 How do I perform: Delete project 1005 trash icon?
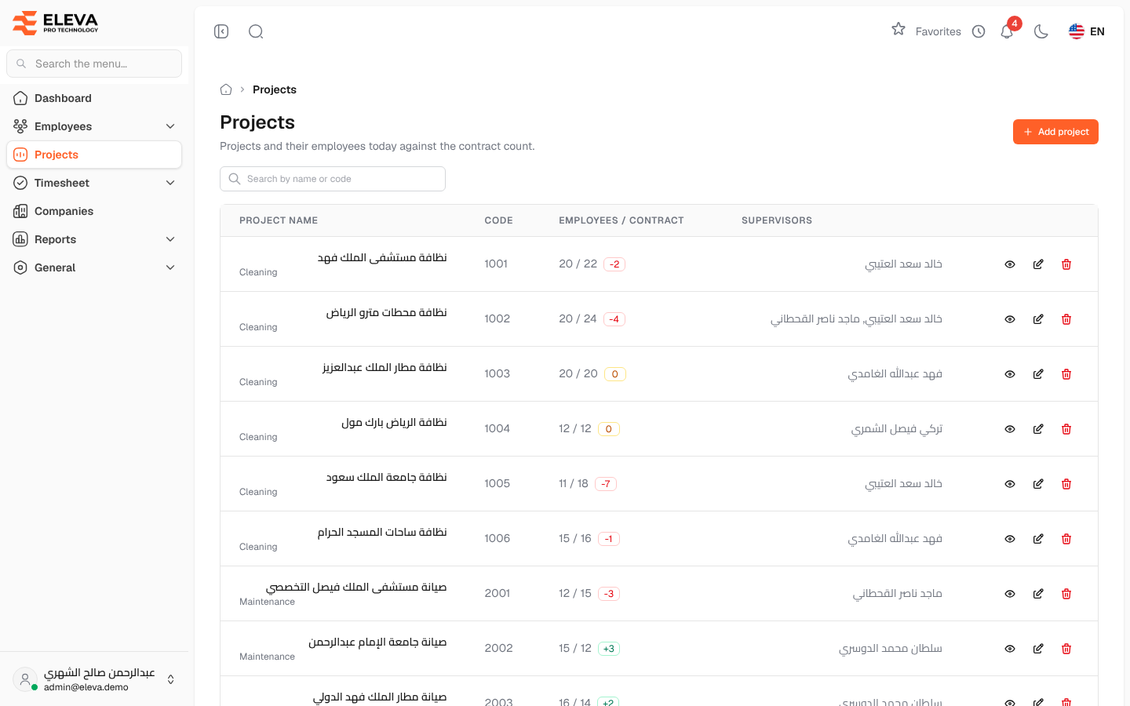[x=1066, y=484]
